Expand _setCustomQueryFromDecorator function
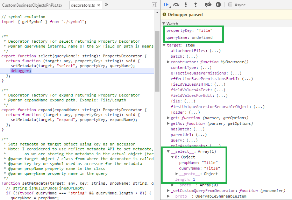 click(x=168, y=191)
